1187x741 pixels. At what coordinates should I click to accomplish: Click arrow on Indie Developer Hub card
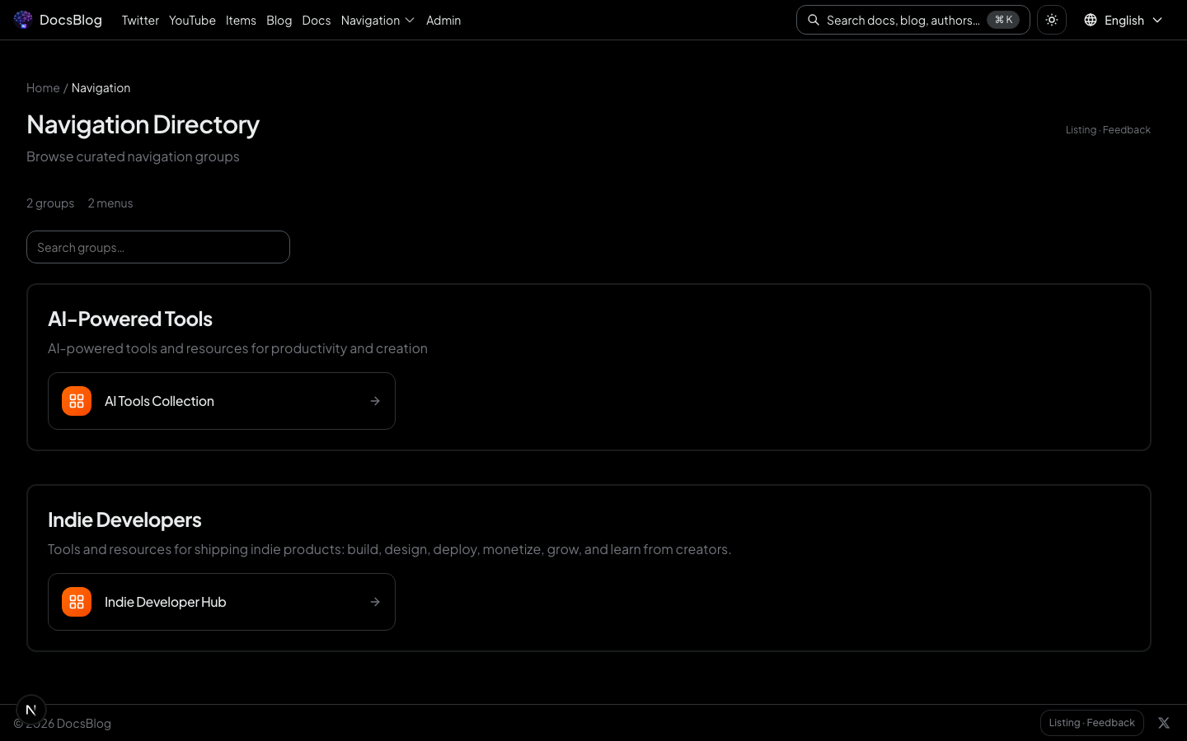[x=375, y=602]
